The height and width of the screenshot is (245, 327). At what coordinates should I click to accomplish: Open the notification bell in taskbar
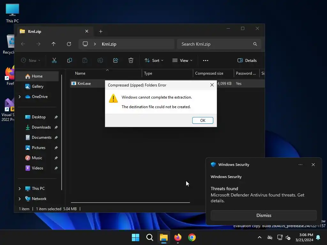click(318, 237)
